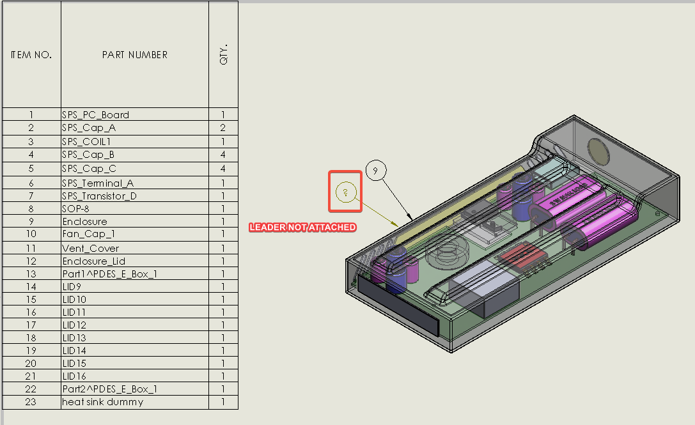Click item number 9 cell in the table

click(31, 221)
